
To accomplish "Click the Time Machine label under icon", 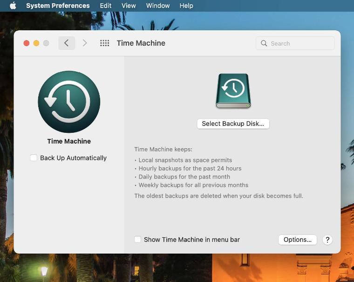I will [69, 141].
